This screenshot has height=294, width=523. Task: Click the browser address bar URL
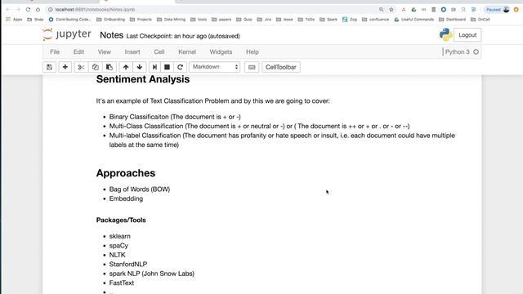click(x=95, y=9)
